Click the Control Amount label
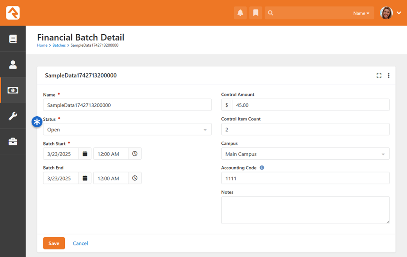Screen dimensions: 407x257 pyautogui.click(x=238, y=95)
